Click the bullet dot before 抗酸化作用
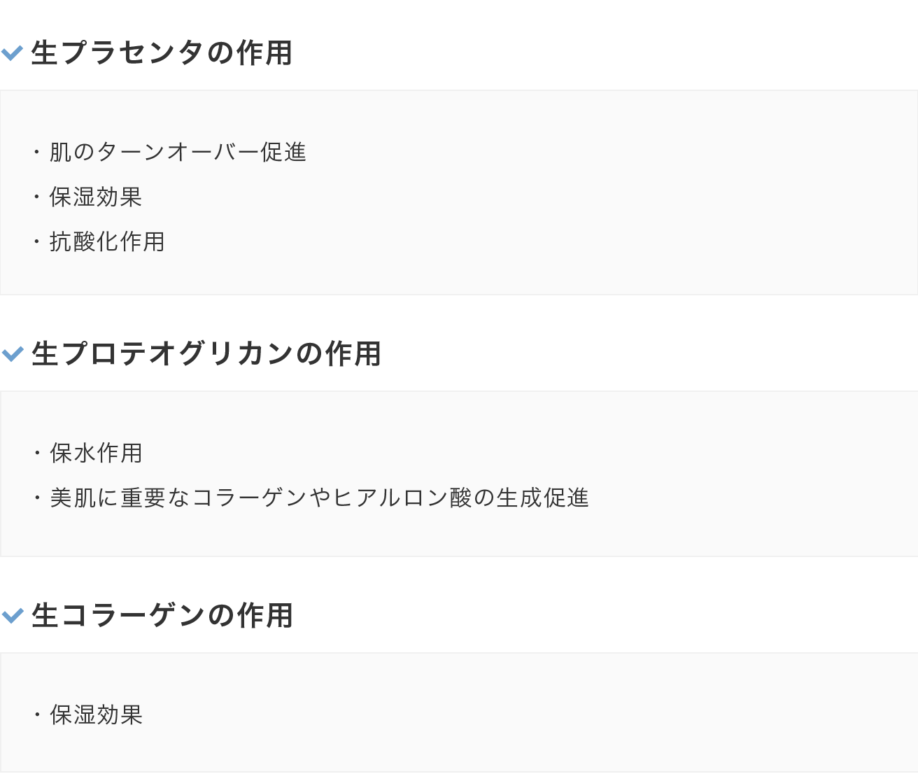918x781 pixels. [x=37, y=242]
